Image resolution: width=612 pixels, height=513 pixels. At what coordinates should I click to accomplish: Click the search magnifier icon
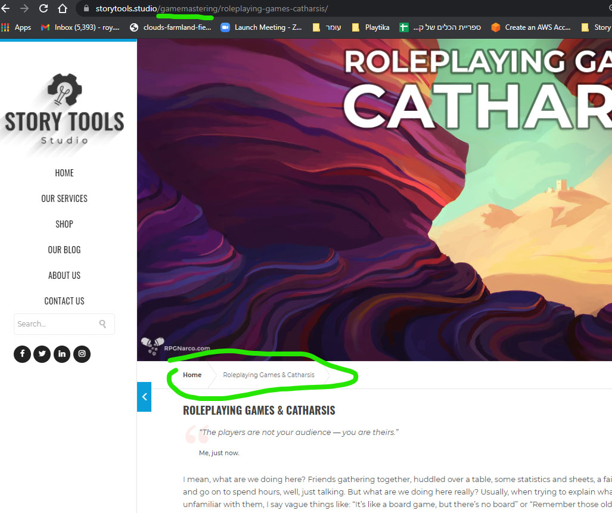102,324
